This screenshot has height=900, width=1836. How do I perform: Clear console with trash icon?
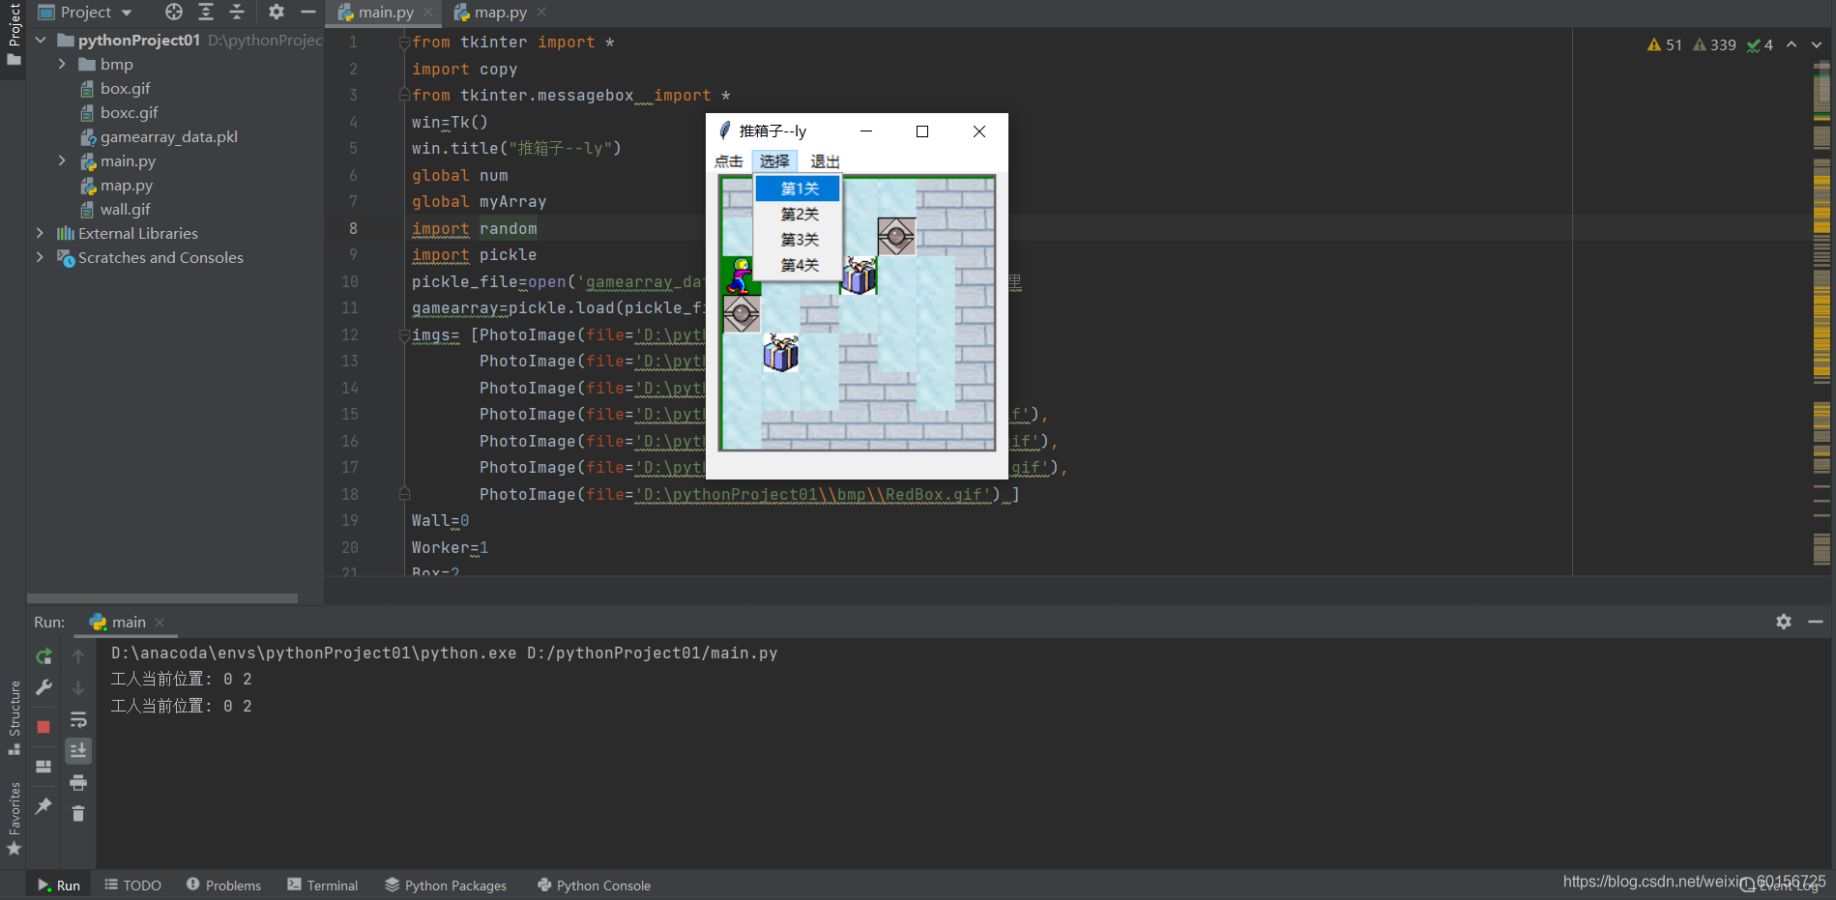(78, 814)
